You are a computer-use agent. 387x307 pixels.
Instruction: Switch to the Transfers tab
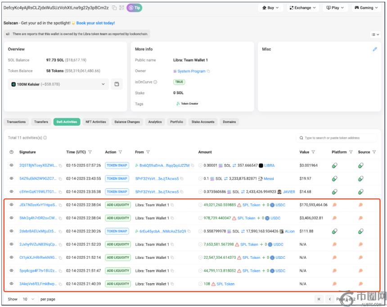41,122
